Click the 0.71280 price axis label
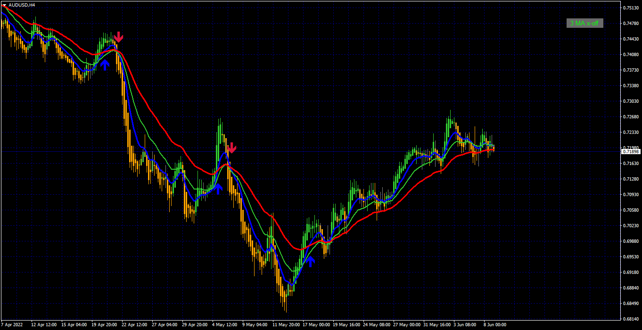 click(x=631, y=179)
